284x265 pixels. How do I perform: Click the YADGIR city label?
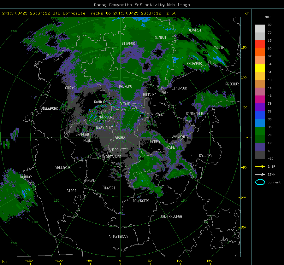218,48
